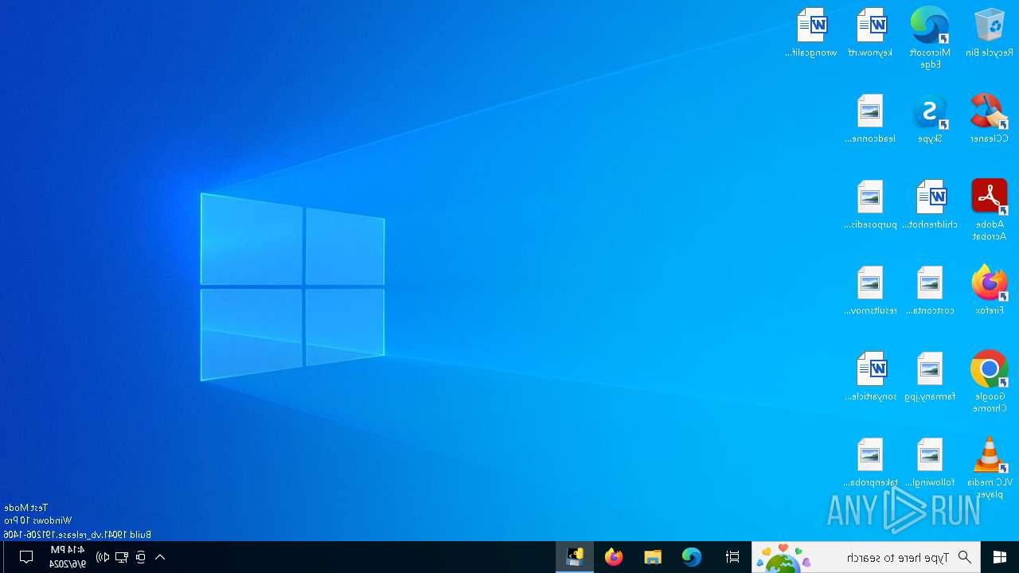Select the keynow.rtf document file
The width and height of the screenshot is (1019, 573).
(870, 33)
